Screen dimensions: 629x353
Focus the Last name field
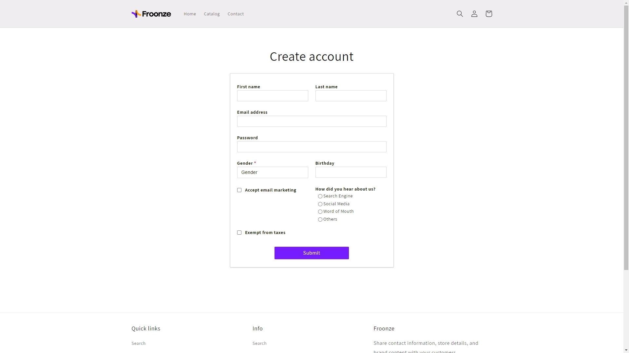click(x=351, y=96)
